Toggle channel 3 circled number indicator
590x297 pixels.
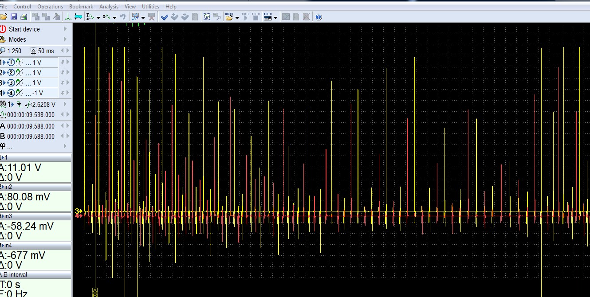pos(11,83)
